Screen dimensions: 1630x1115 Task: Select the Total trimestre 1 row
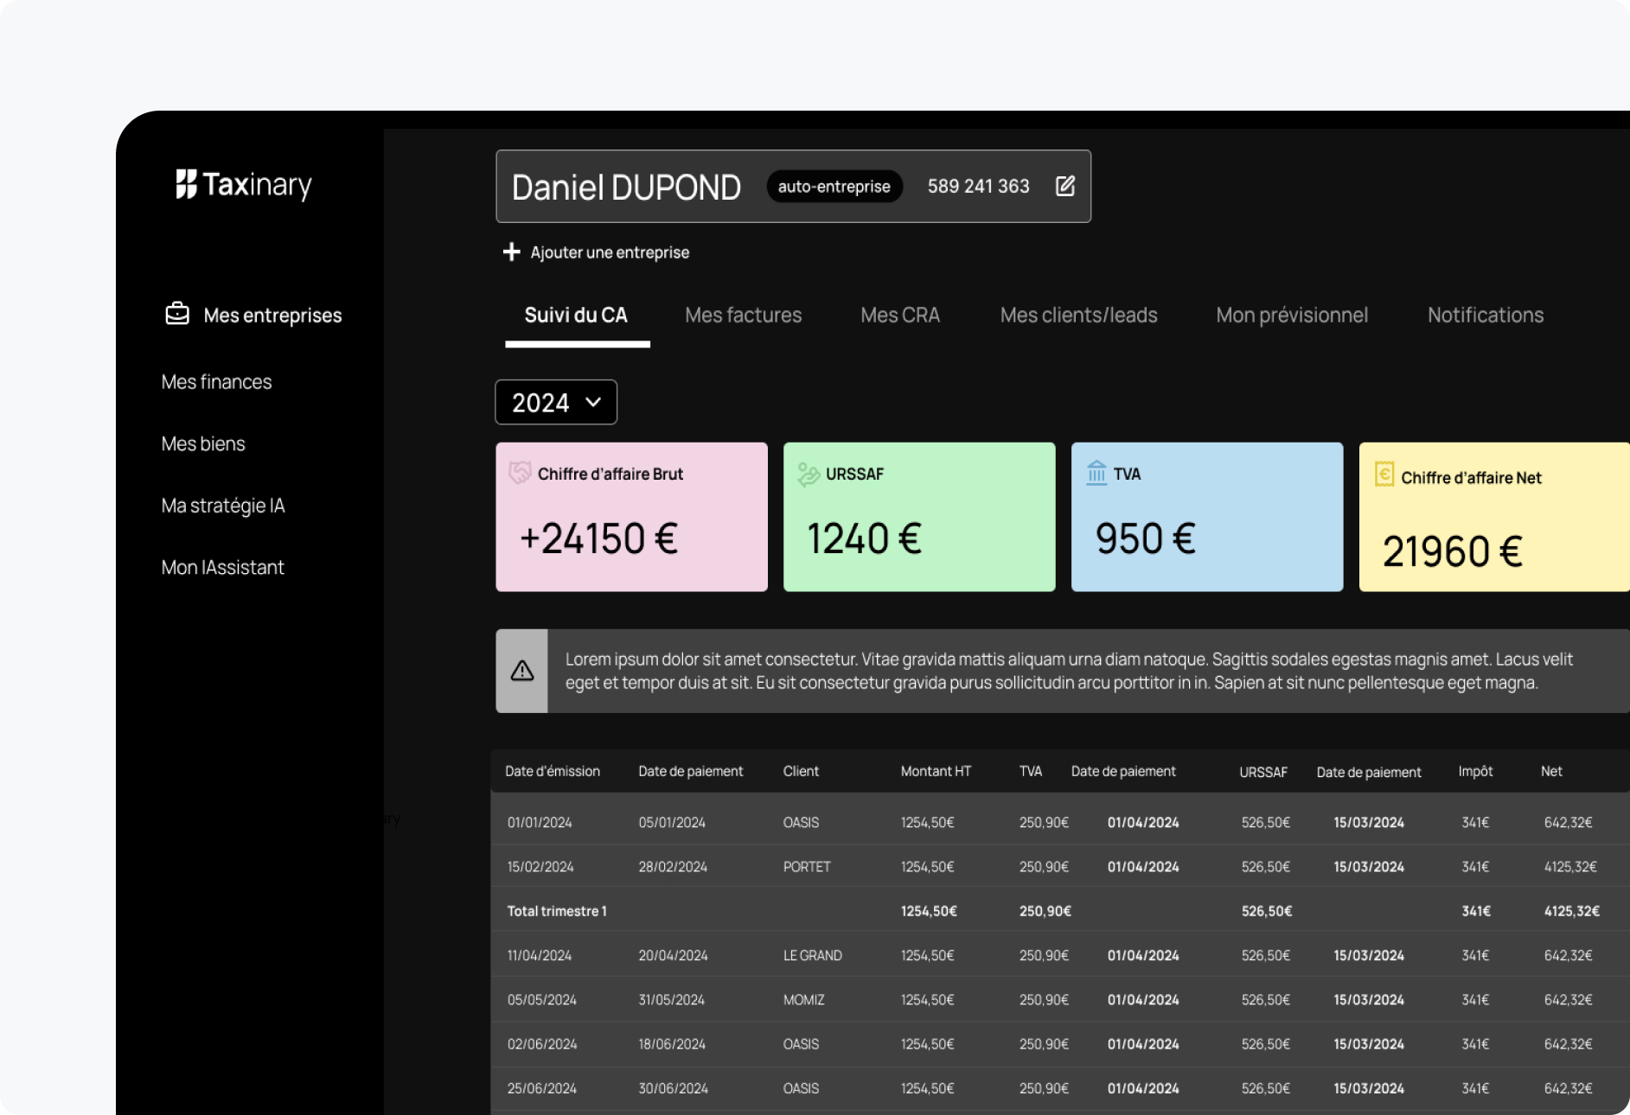tap(557, 911)
